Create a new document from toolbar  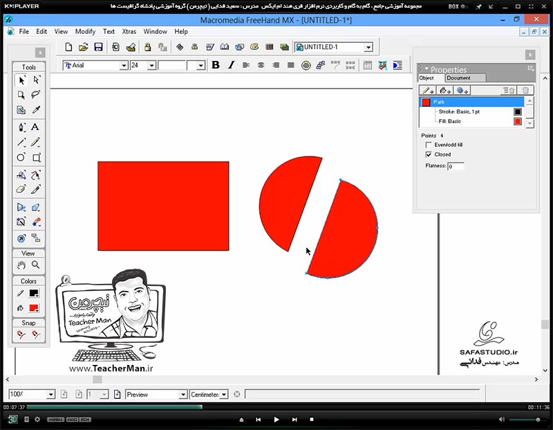(x=68, y=47)
